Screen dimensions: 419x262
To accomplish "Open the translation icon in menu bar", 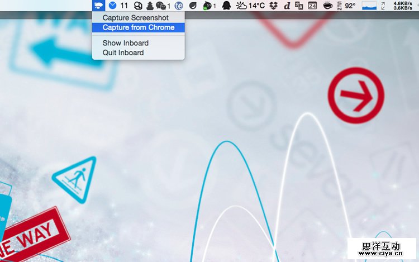I will [x=299, y=6].
